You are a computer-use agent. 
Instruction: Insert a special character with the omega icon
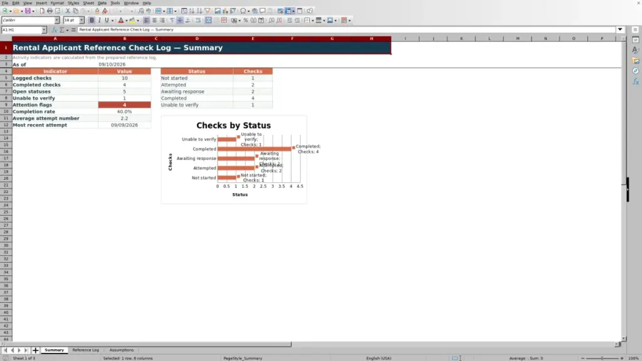tap(243, 11)
